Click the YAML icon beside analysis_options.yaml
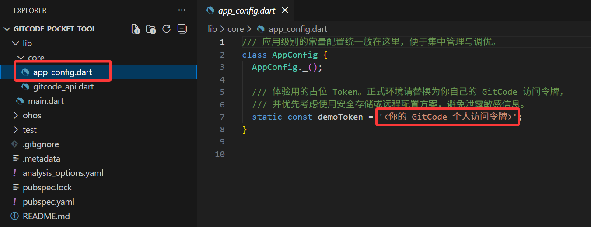591x227 pixels. tap(15, 173)
